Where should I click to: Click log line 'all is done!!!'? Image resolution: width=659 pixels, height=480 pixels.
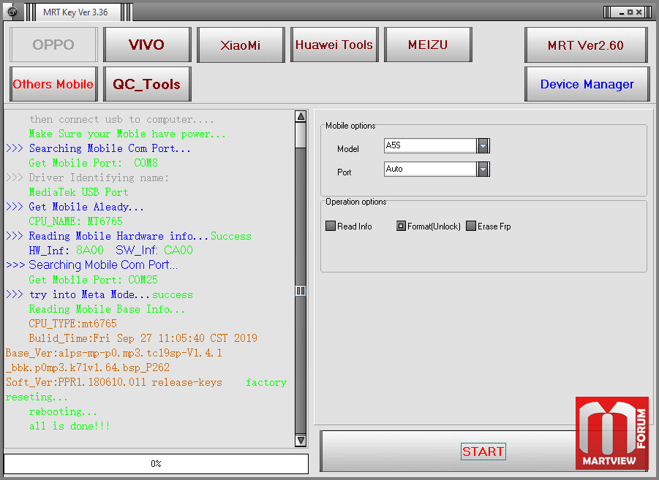(x=69, y=426)
